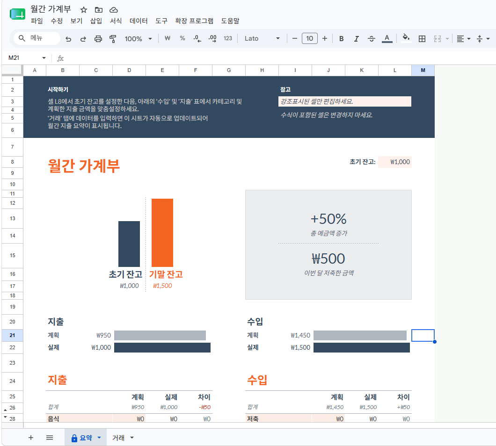Switch to the 거래 sheet tab
This screenshot has height=446, width=496.
(x=118, y=438)
